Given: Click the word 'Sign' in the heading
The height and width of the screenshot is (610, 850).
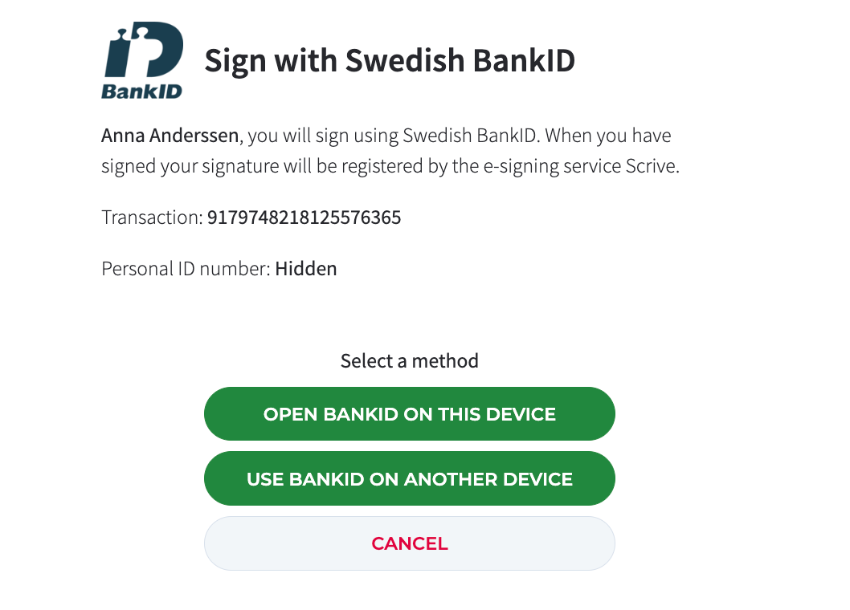Looking at the screenshot, I should (231, 61).
